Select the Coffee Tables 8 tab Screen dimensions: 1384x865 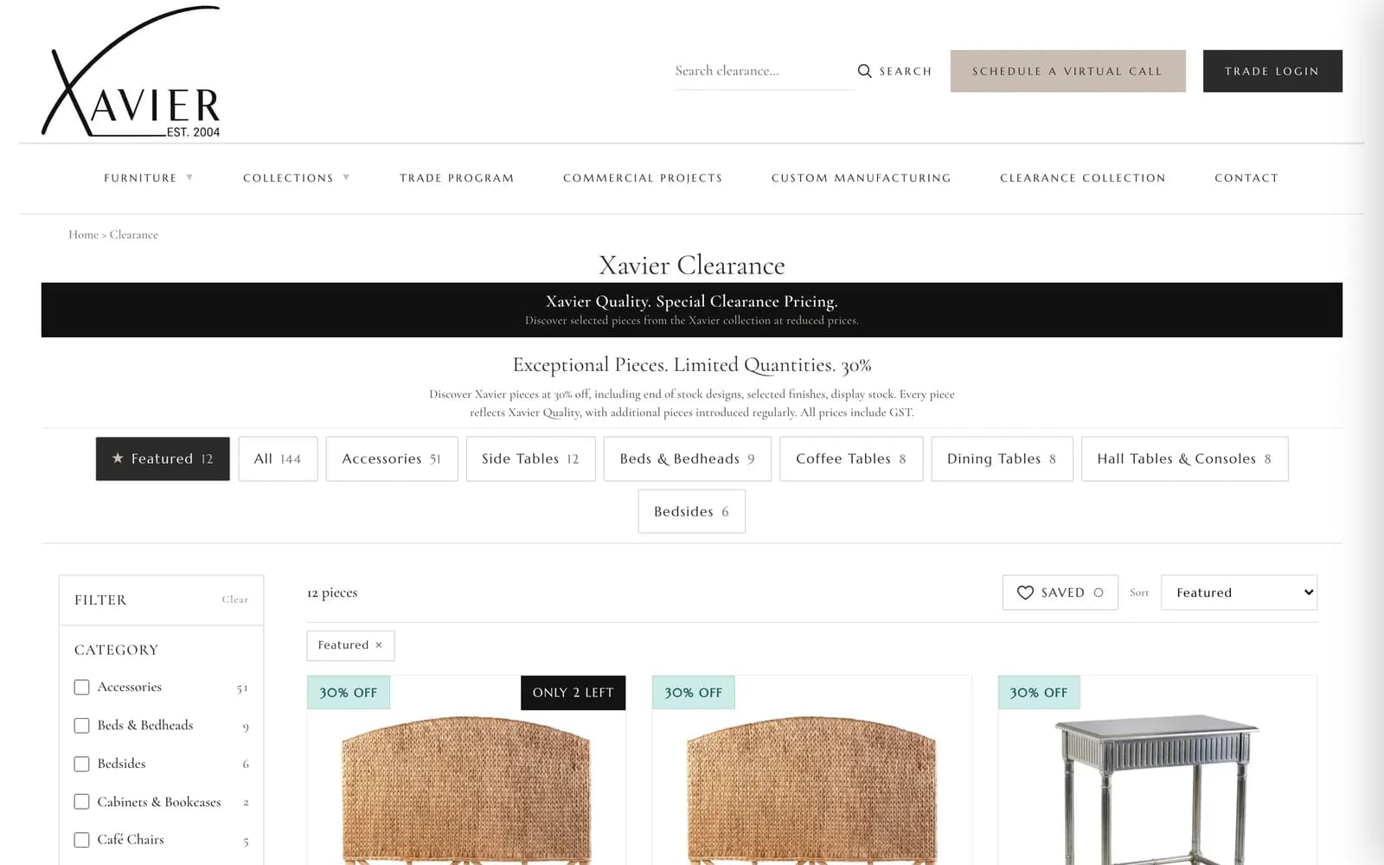[851, 458]
